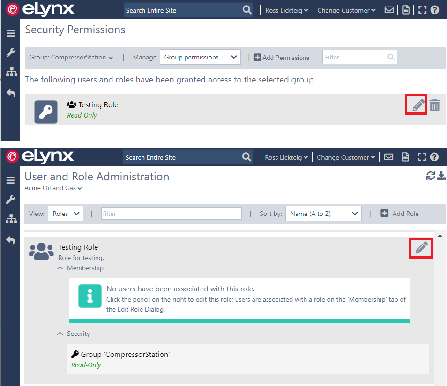This screenshot has width=447, height=386.
Task: Toggle fullscreen on User and Role Administration page
Action: click(x=422, y=157)
